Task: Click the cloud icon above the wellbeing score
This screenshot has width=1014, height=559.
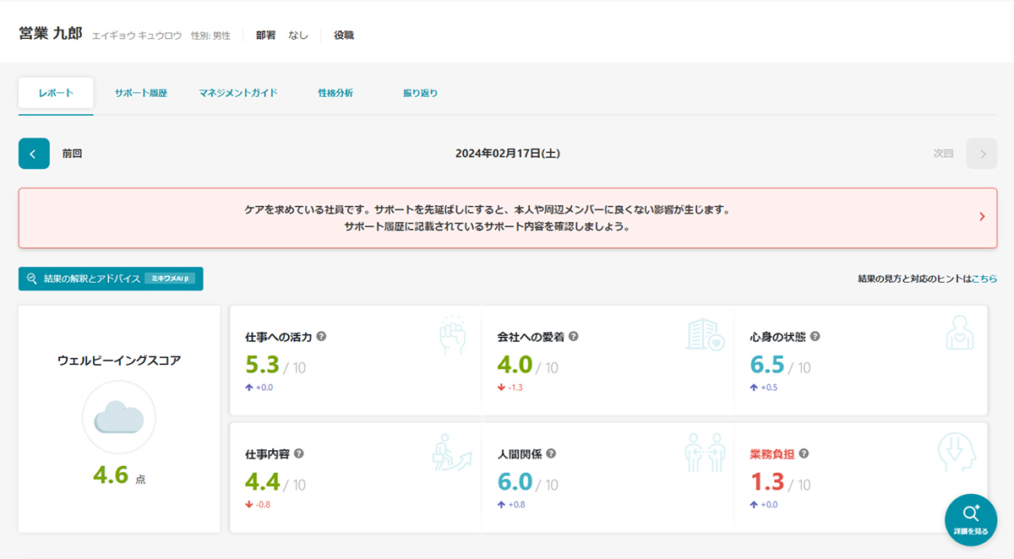Action: pos(118,416)
